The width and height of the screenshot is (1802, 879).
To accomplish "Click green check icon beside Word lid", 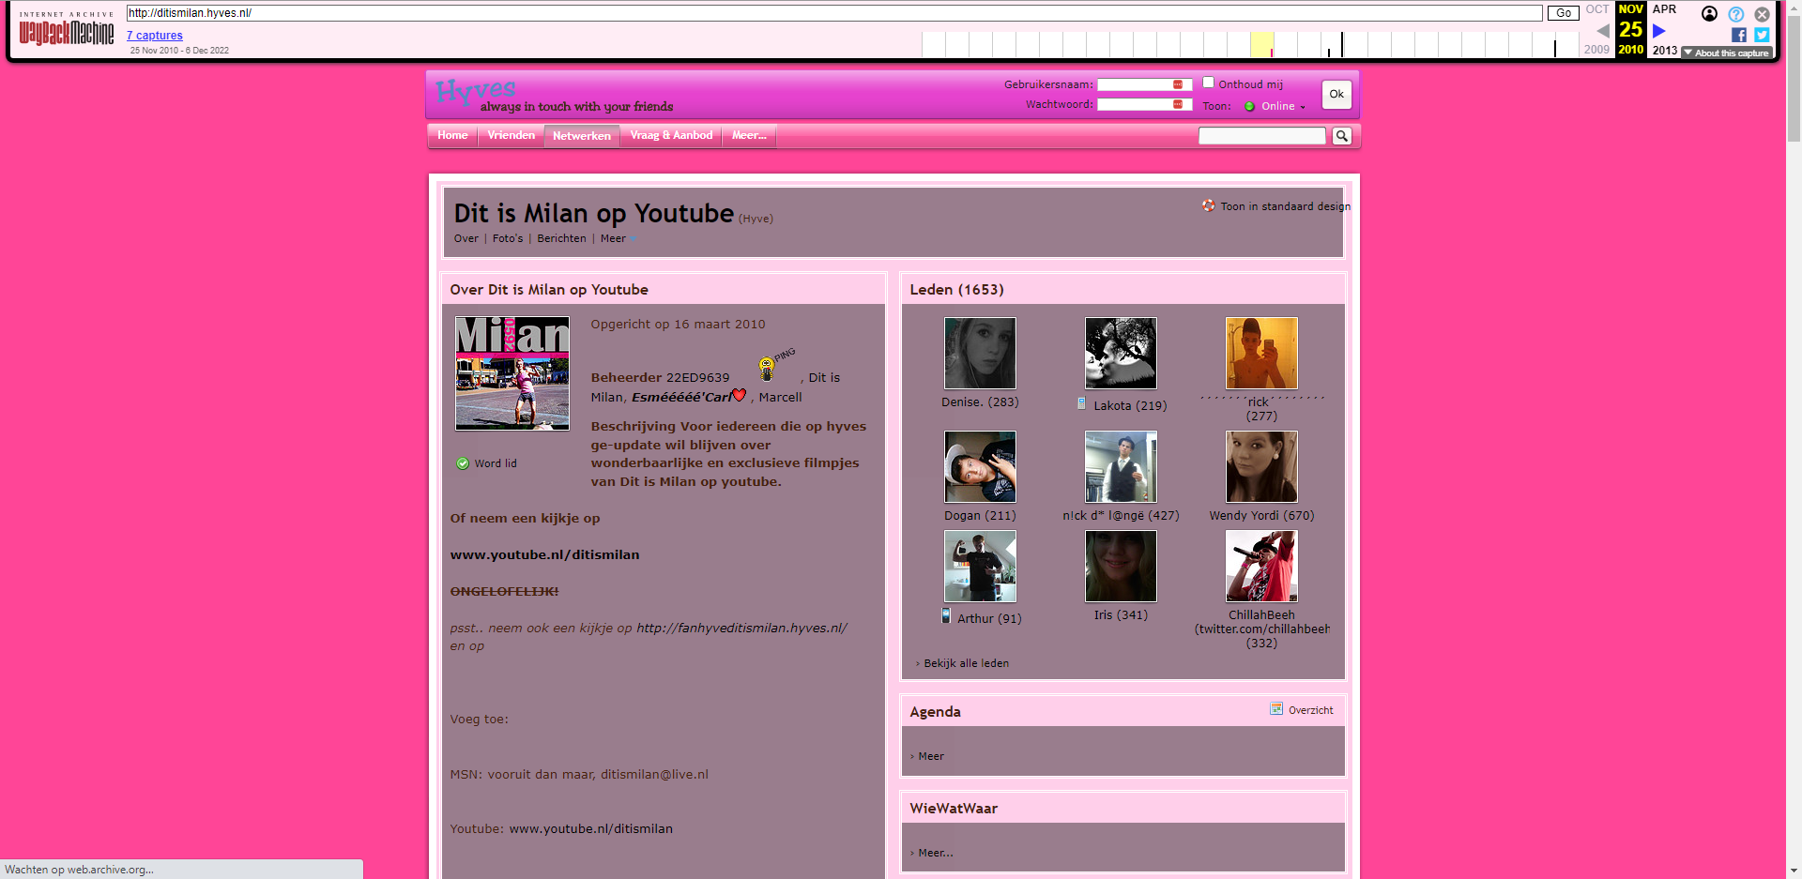I will click(x=463, y=463).
